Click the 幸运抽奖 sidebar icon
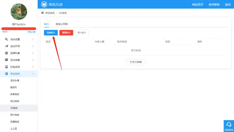This screenshot has height=132, width=234. pyautogui.click(x=6, y=74)
